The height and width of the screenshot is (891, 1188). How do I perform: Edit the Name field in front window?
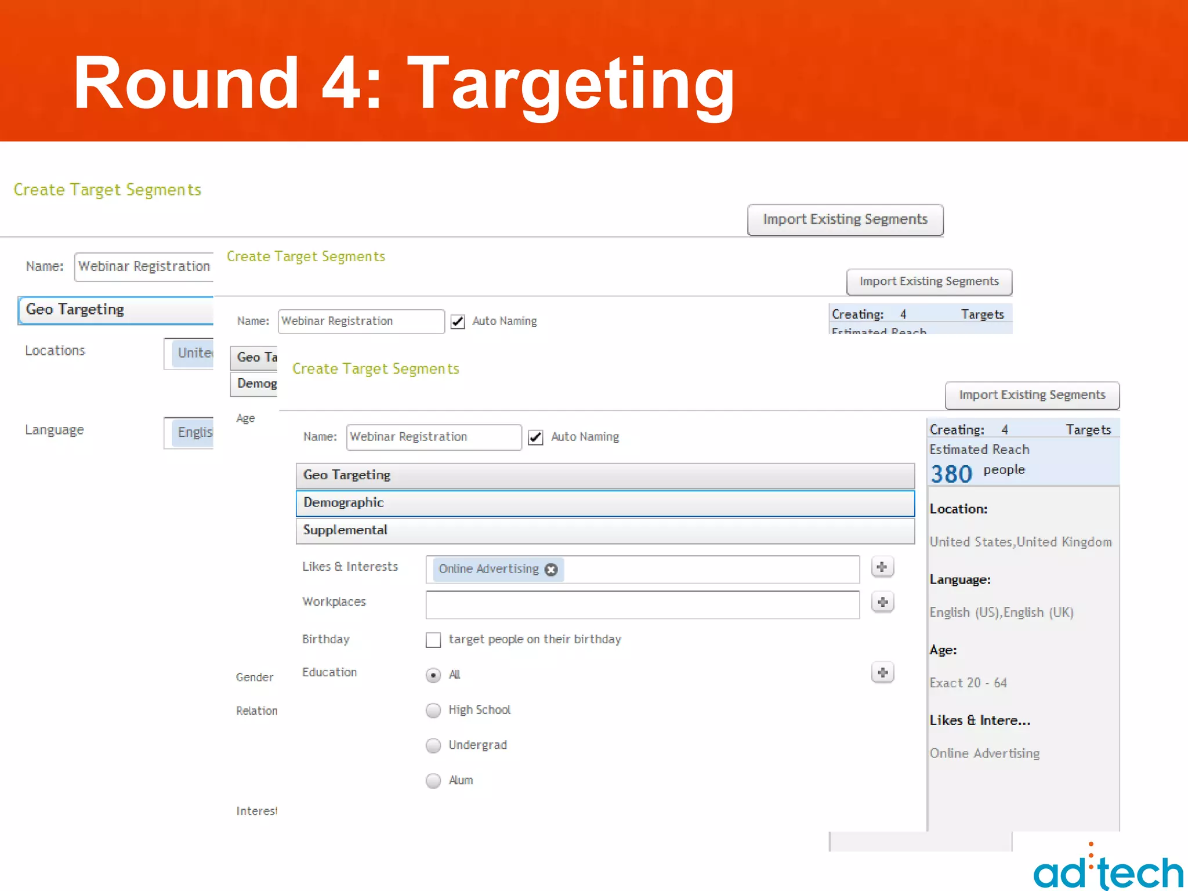(434, 437)
